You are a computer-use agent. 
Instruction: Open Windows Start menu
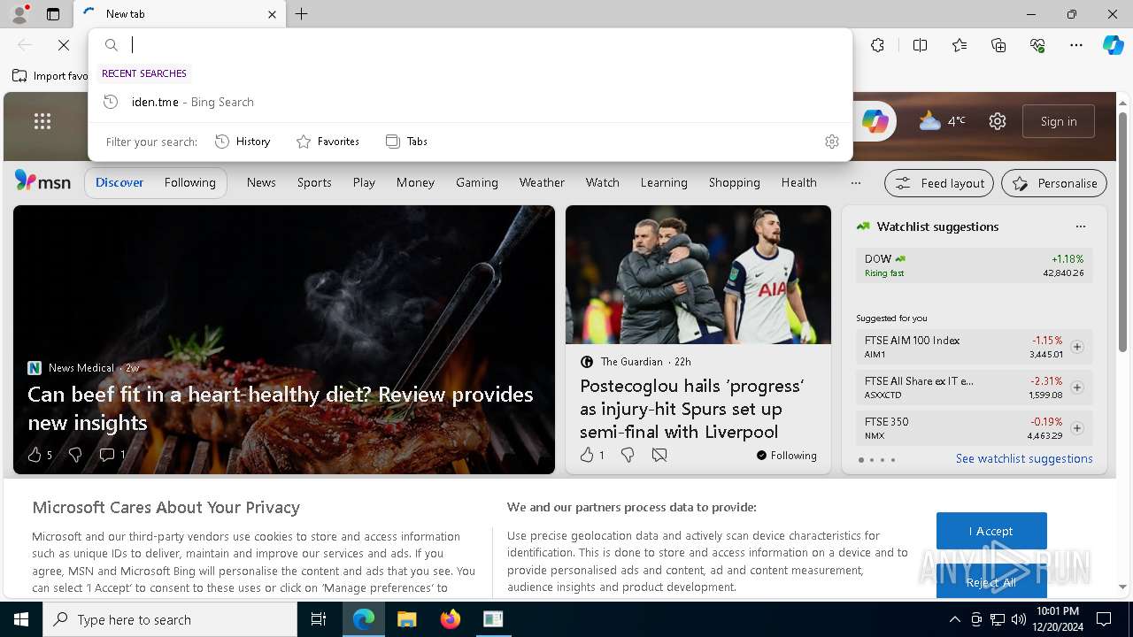coord(21,619)
